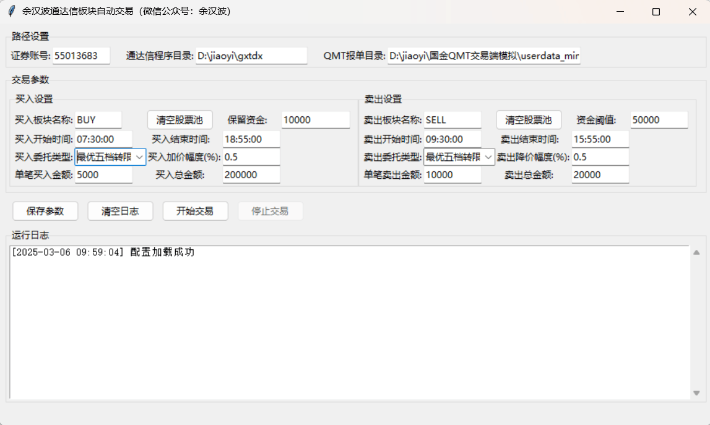Click the 买入开始时间 time field
The height and width of the screenshot is (425, 710).
[x=103, y=139]
